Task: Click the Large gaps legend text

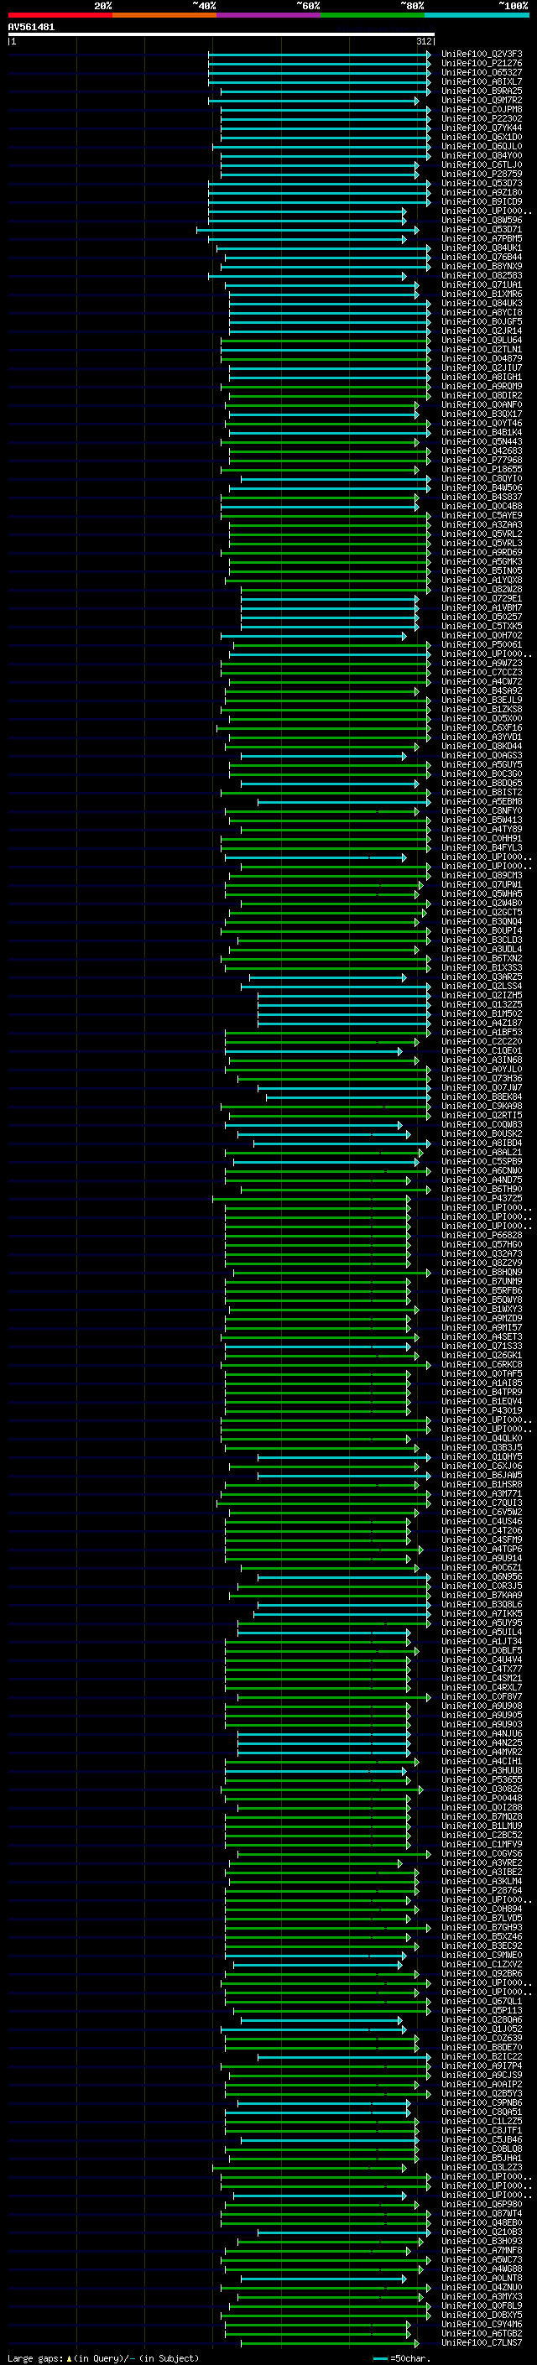Action: coord(103,2357)
